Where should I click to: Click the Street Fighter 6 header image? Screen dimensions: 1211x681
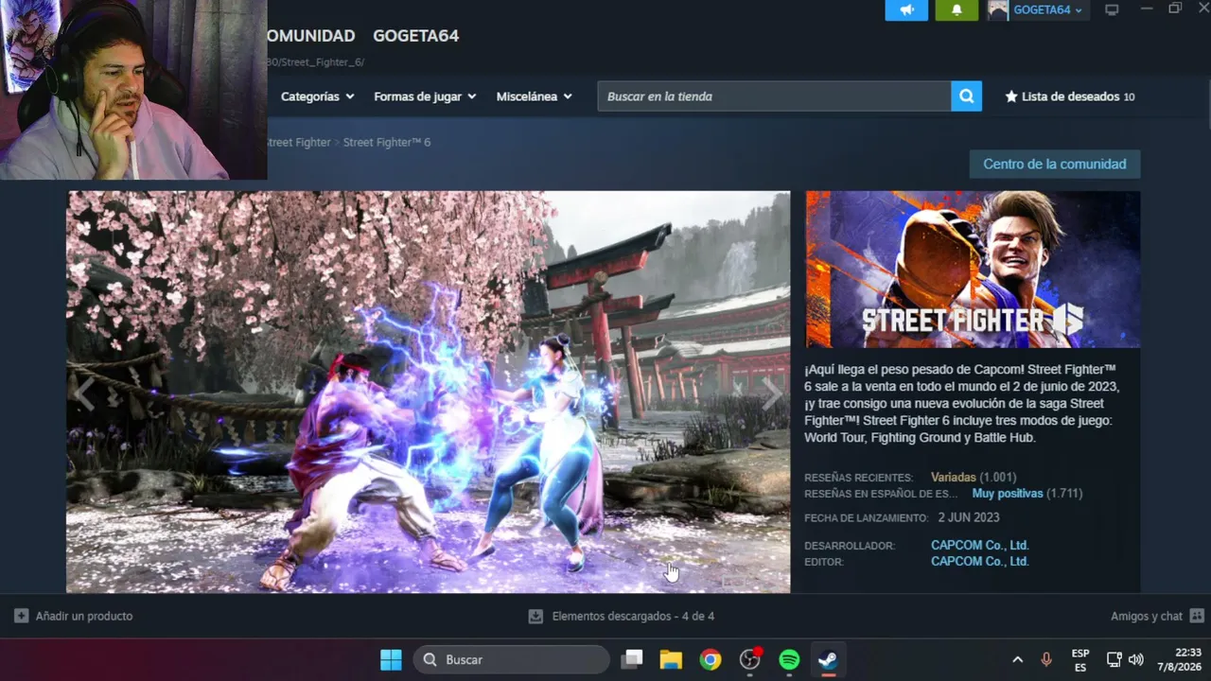(x=973, y=270)
